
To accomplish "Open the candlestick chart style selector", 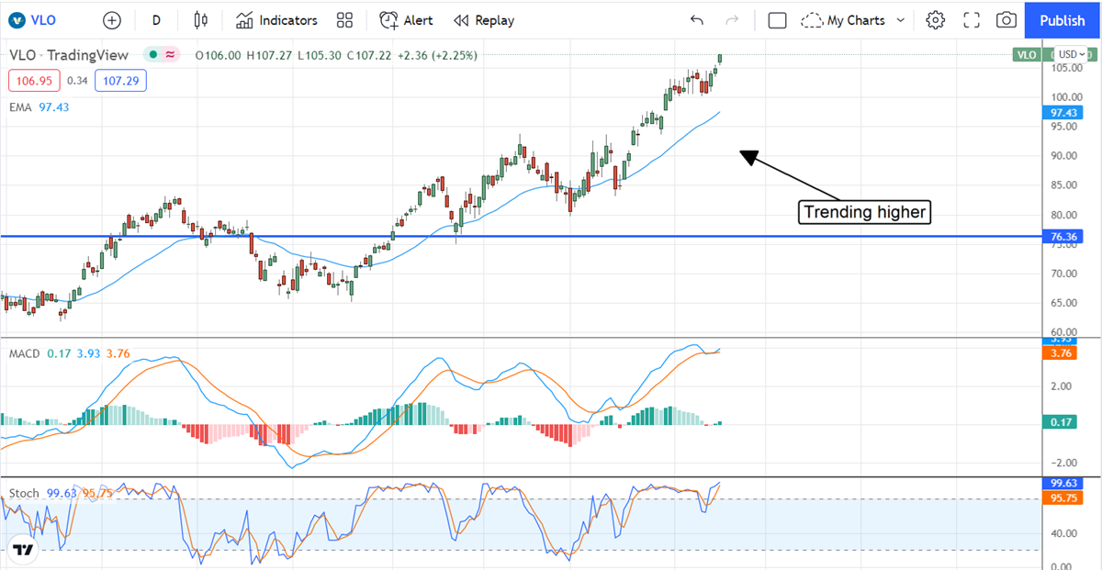I will 201,20.
